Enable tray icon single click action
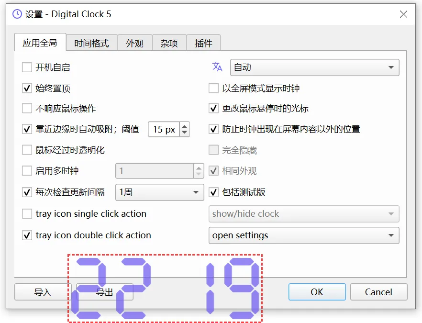422x323 pixels. point(27,214)
